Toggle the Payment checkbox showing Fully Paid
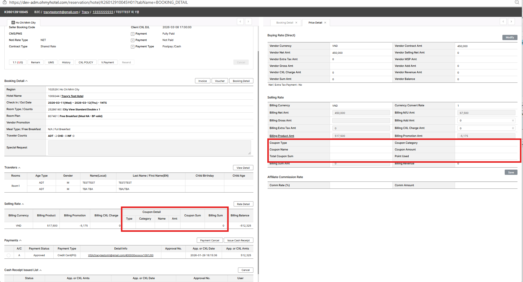523x282 pixels. 133,34
